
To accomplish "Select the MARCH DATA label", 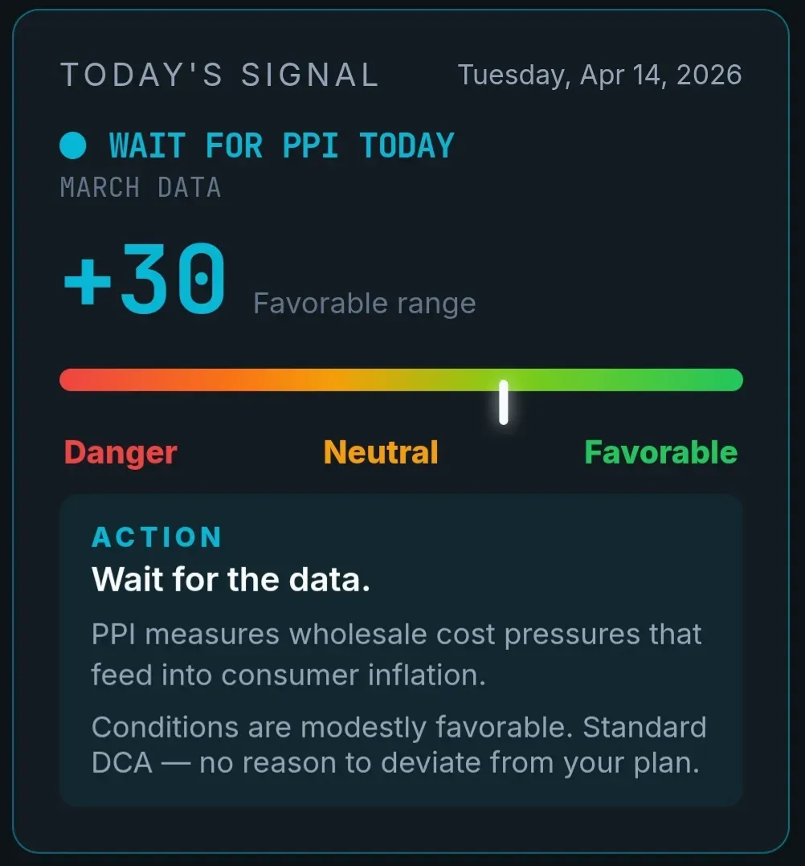I will click(x=140, y=187).
